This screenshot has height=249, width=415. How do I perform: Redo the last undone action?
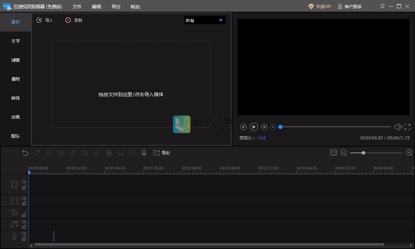pyautogui.click(x=37, y=153)
